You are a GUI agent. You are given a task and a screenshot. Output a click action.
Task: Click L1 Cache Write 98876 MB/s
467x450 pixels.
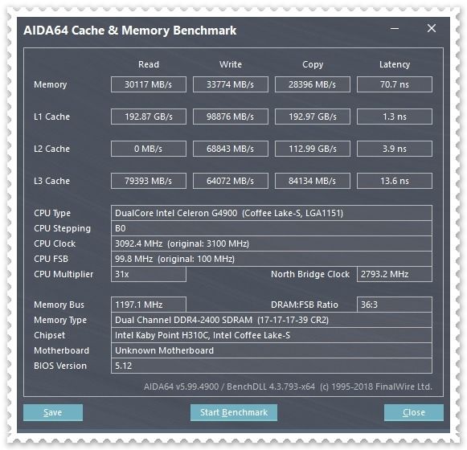tap(231, 117)
